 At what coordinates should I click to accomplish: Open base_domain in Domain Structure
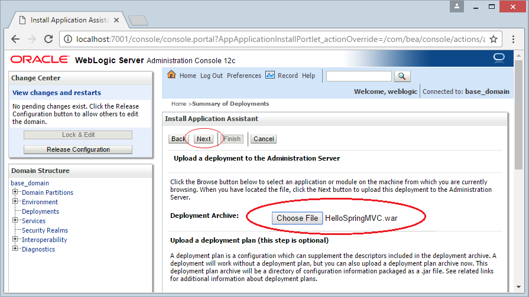pyautogui.click(x=30, y=183)
